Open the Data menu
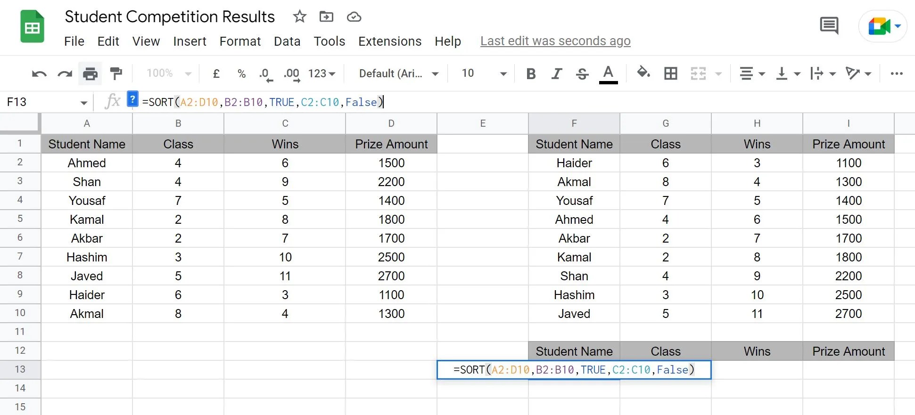The image size is (915, 415). 287,41
